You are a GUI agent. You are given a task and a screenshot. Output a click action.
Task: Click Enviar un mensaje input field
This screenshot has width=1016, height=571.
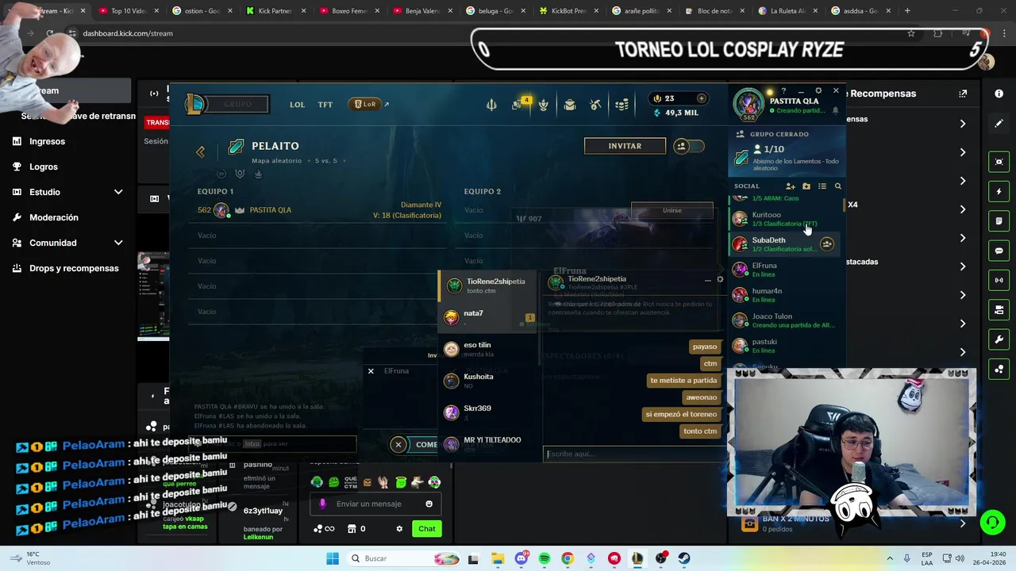pos(375,504)
